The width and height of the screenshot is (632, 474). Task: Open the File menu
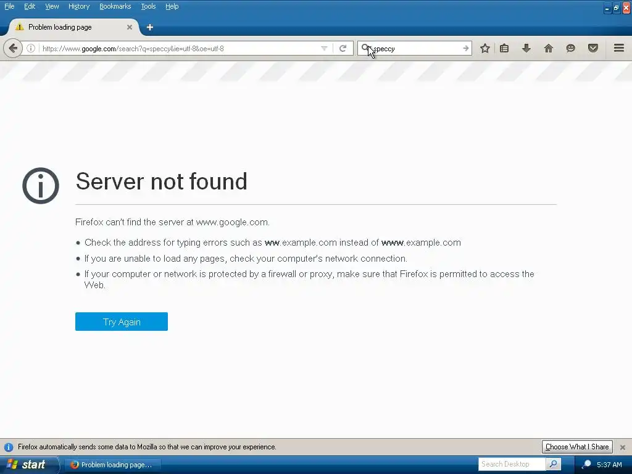click(9, 6)
